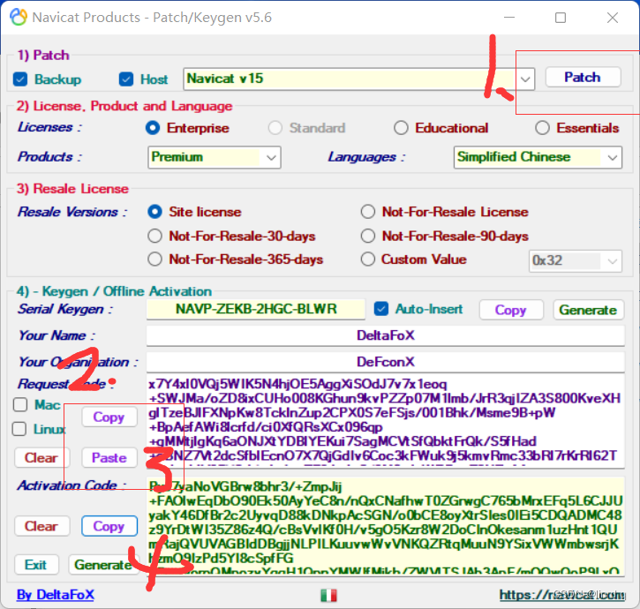The image size is (640, 609).
Task: Enable the Linux checkbox
Action: point(19,429)
